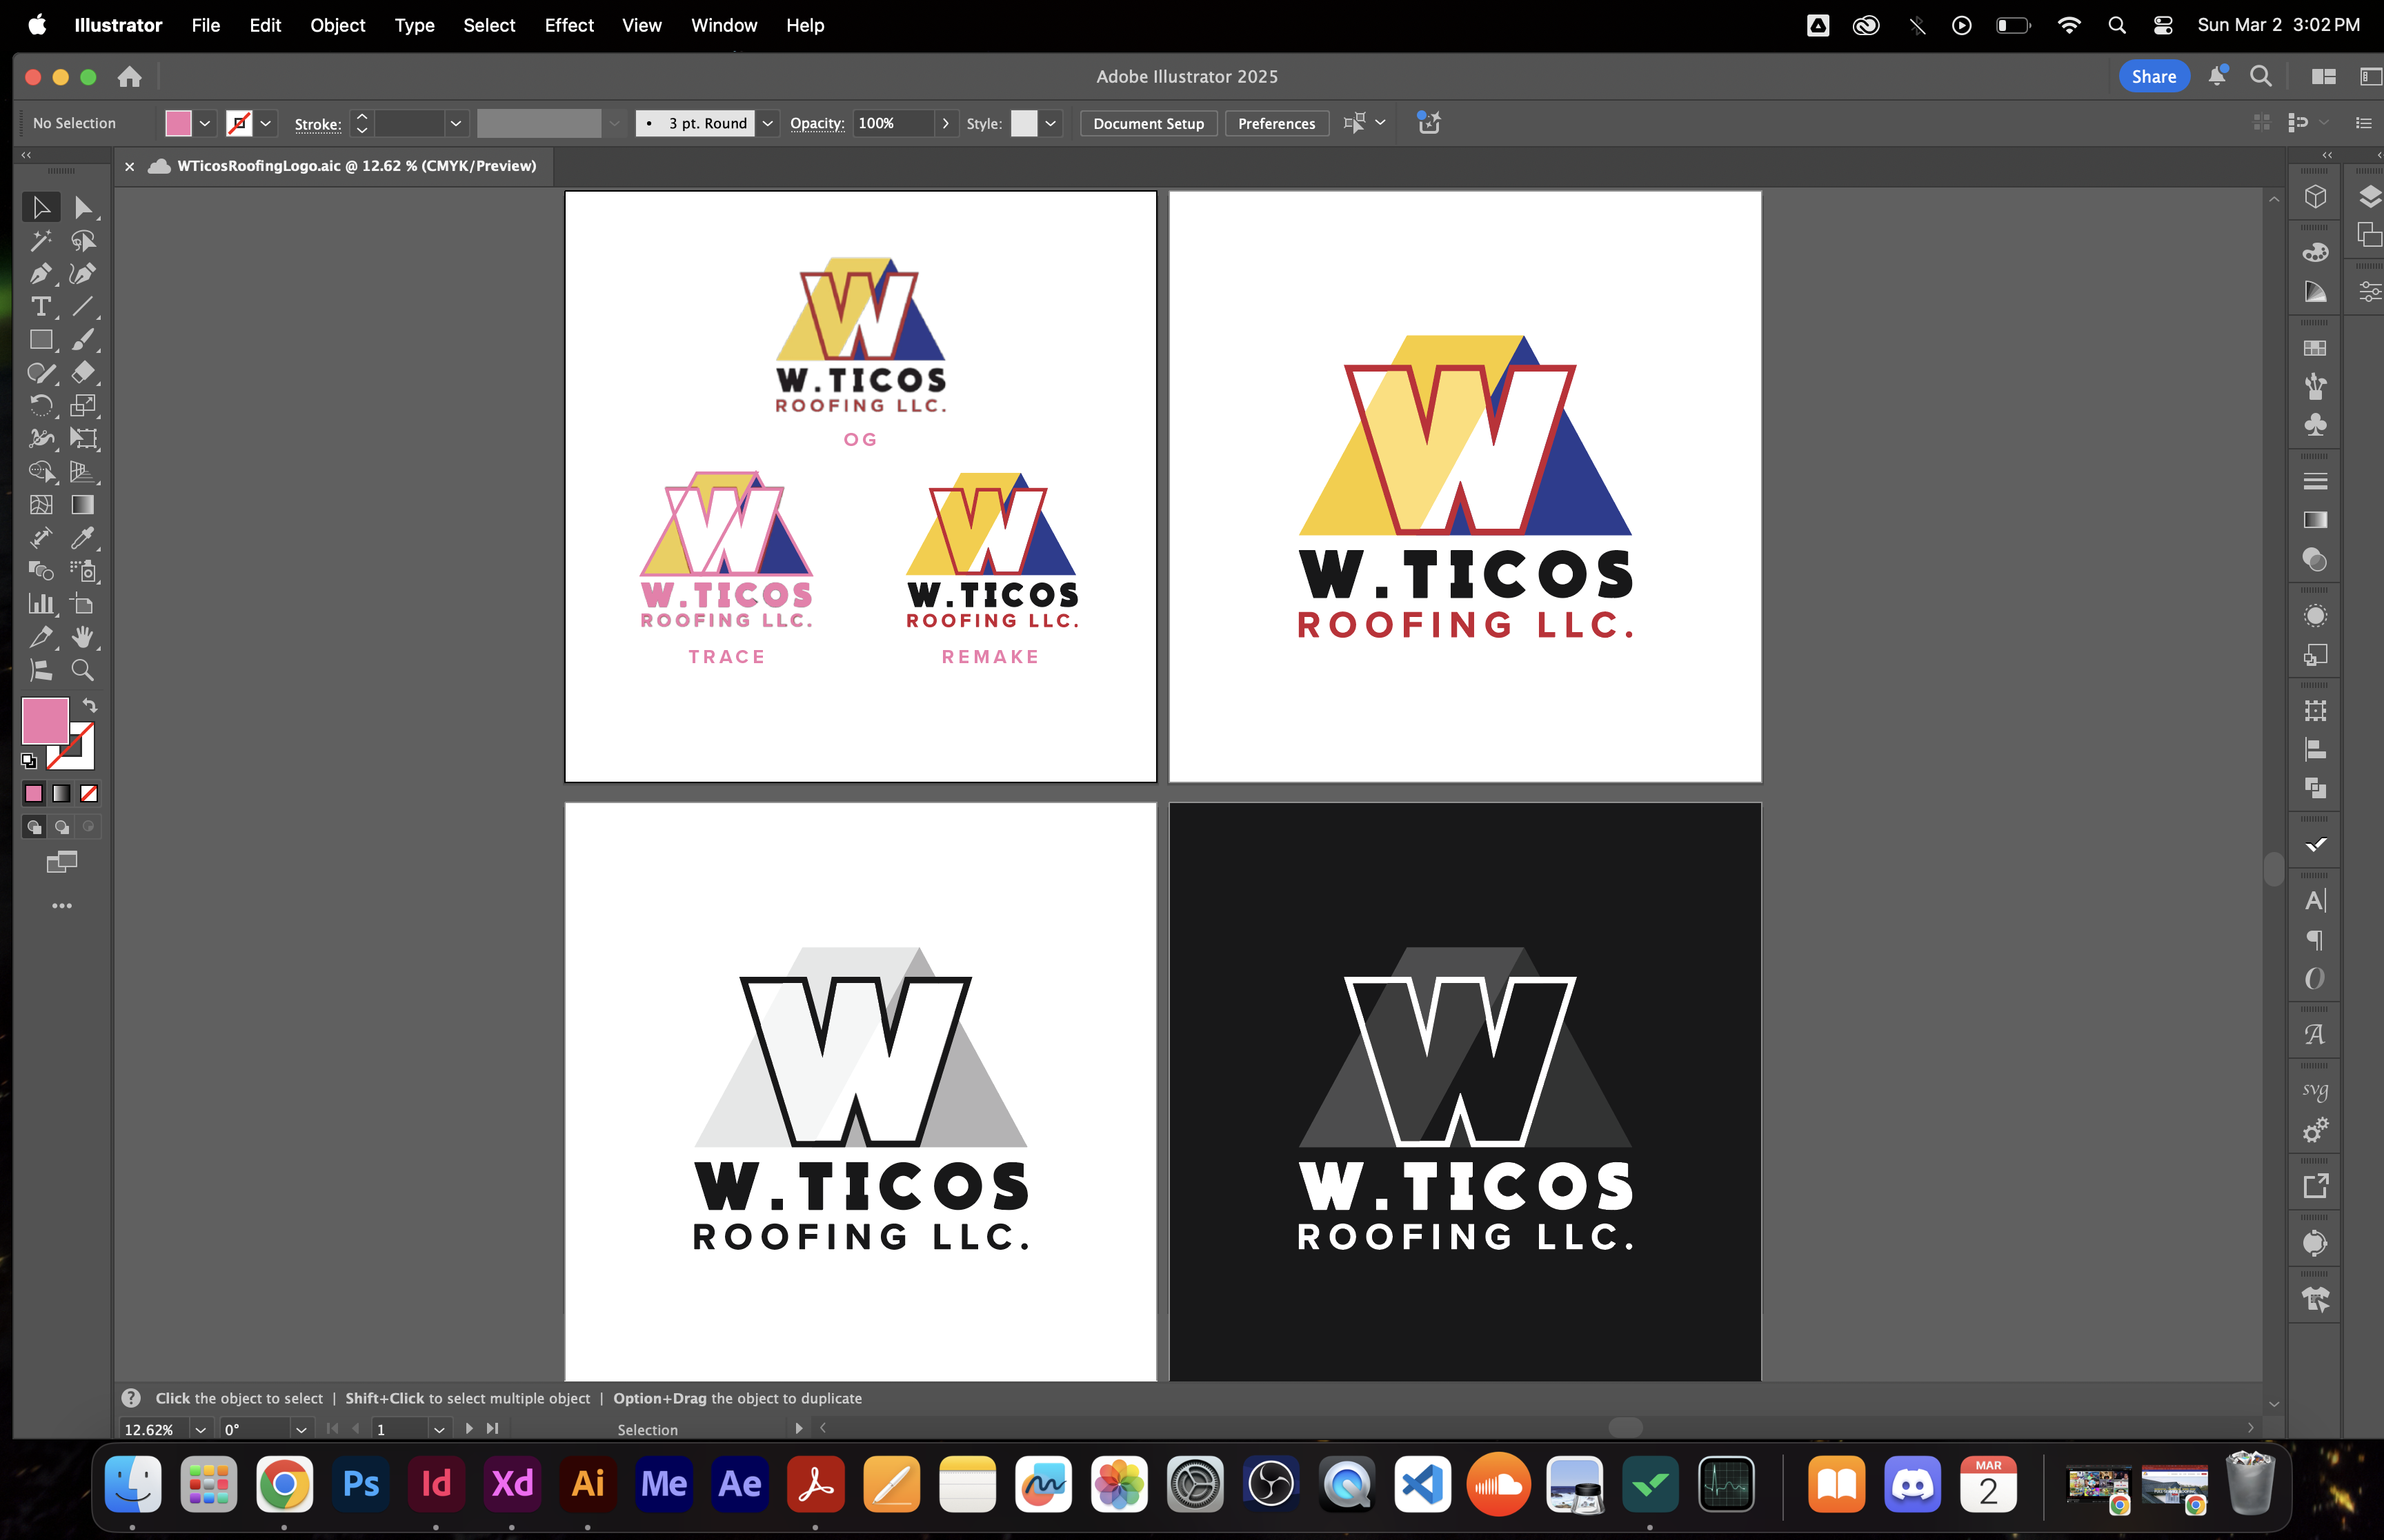This screenshot has height=1540, width=2384.
Task: Pick the Type tool
Action: [41, 306]
